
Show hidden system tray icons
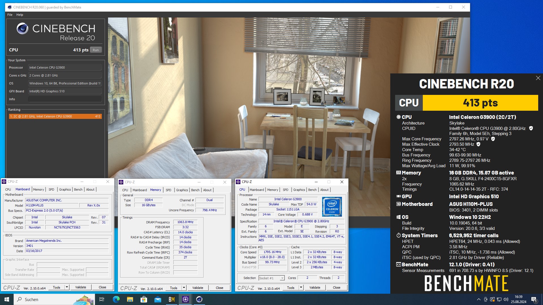(479, 299)
